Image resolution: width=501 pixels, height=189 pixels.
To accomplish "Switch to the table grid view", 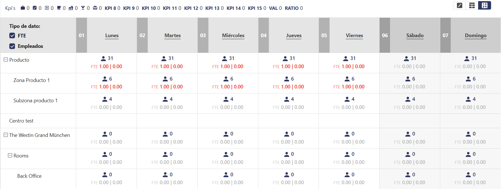I will (x=472, y=5).
